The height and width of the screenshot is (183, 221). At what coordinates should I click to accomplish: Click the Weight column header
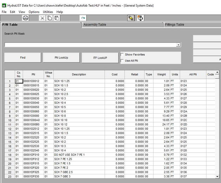(162, 75)
